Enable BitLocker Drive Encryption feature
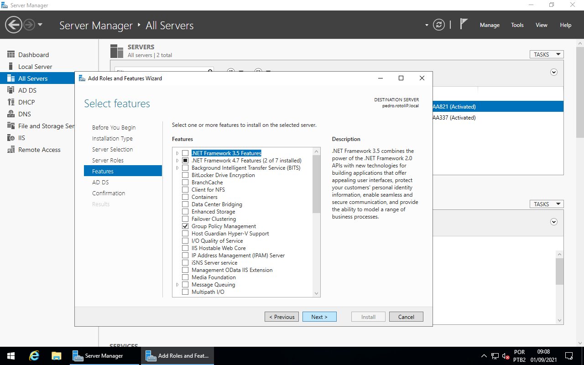This screenshot has width=584, height=365. pyautogui.click(x=185, y=175)
